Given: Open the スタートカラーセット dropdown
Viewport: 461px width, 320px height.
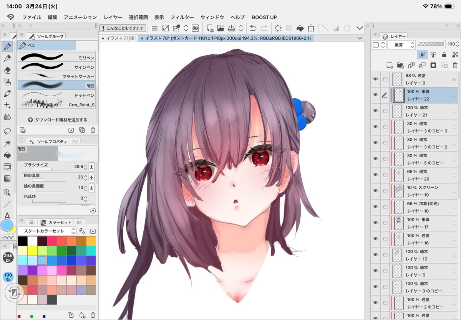Looking at the screenshot, I should [x=46, y=231].
